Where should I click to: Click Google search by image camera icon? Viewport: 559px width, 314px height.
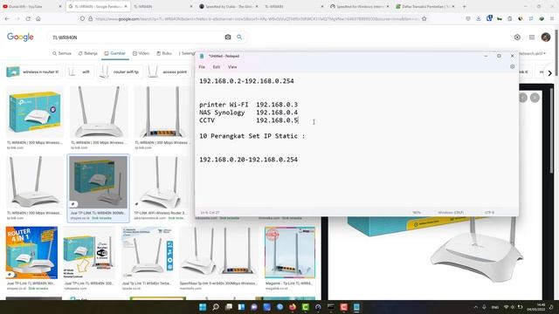(228, 37)
